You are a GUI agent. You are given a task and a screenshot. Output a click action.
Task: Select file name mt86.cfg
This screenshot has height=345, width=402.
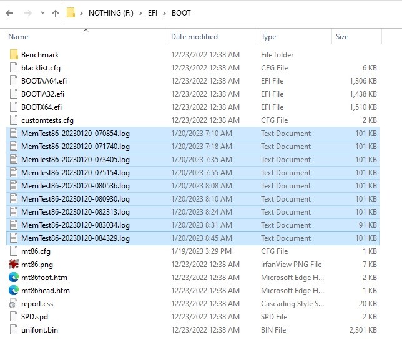36,251
